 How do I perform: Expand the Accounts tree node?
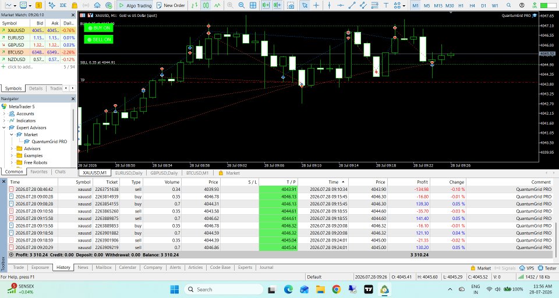[x=4, y=113]
